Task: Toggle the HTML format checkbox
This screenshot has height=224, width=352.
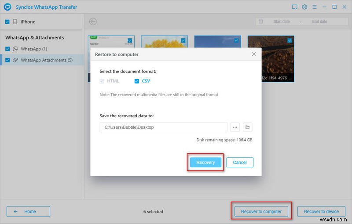Action: (x=102, y=81)
